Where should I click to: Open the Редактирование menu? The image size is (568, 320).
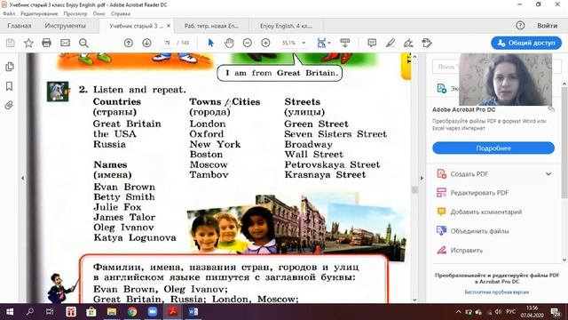(39, 14)
